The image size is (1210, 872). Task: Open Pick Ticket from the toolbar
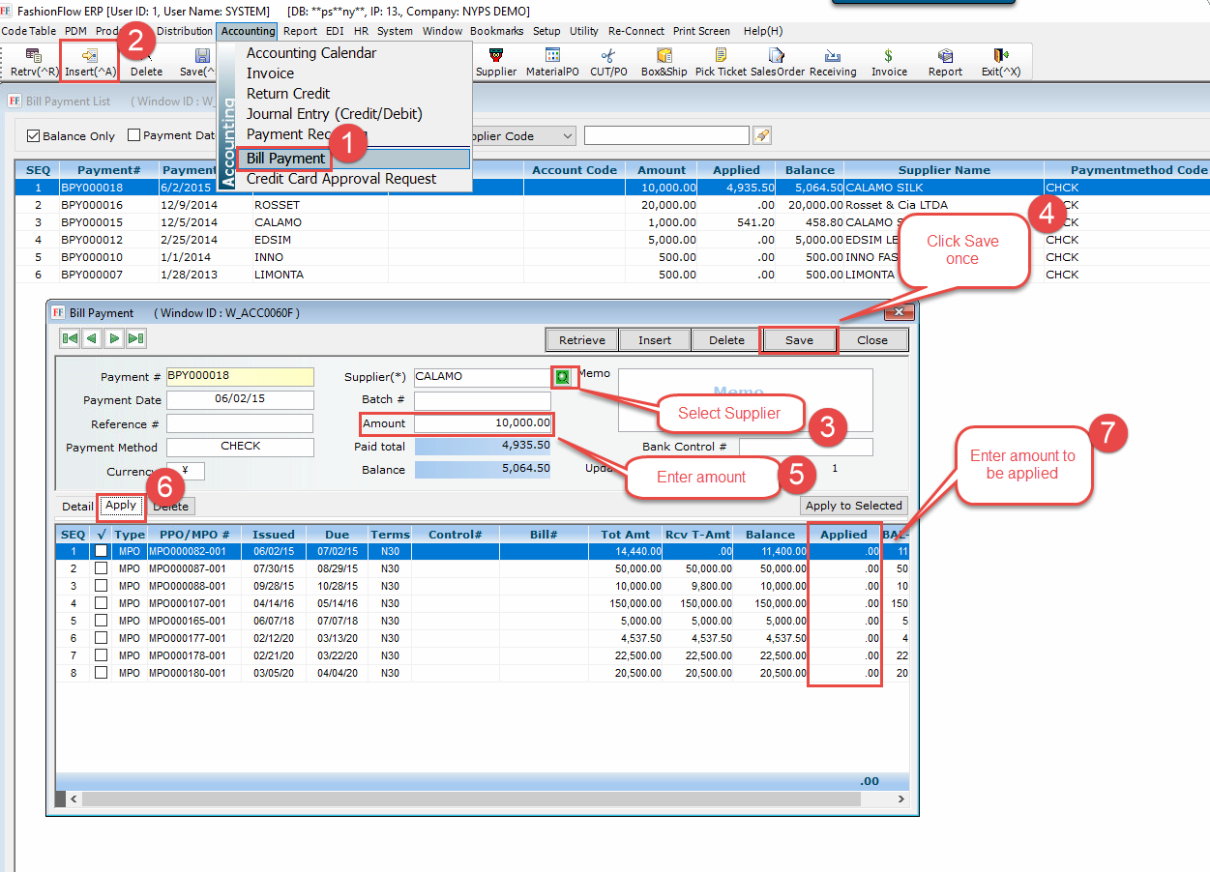(720, 56)
